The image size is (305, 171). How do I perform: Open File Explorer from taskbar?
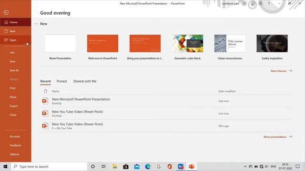coord(115,167)
